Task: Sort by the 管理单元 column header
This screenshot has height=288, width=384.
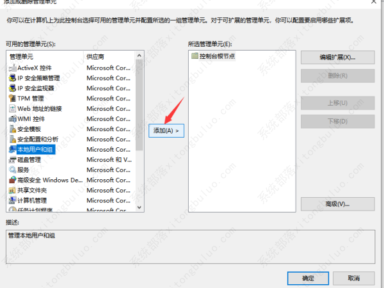Action: point(45,57)
